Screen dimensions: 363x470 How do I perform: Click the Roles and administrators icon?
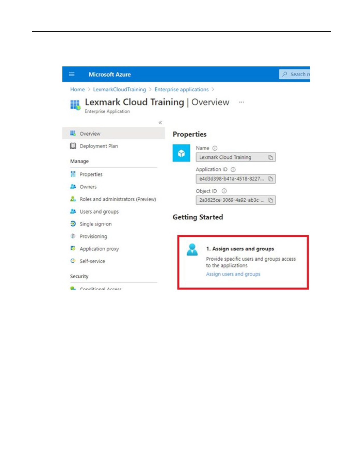coord(73,199)
